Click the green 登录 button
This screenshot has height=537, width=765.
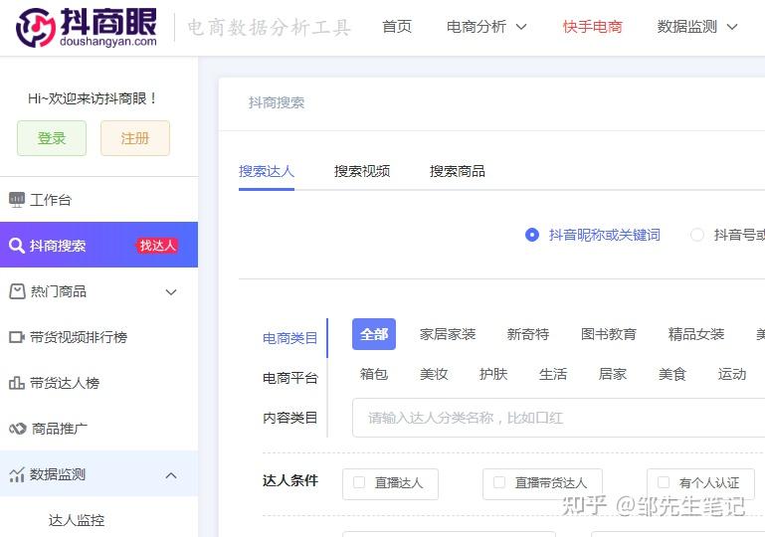point(52,138)
